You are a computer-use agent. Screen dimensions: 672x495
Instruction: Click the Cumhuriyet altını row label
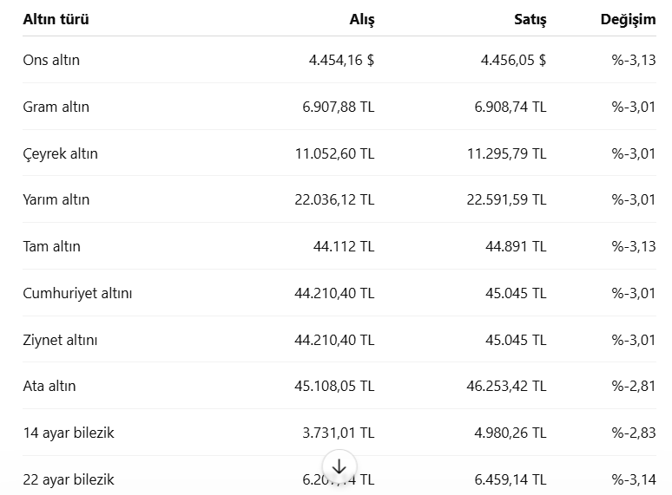coord(77,294)
